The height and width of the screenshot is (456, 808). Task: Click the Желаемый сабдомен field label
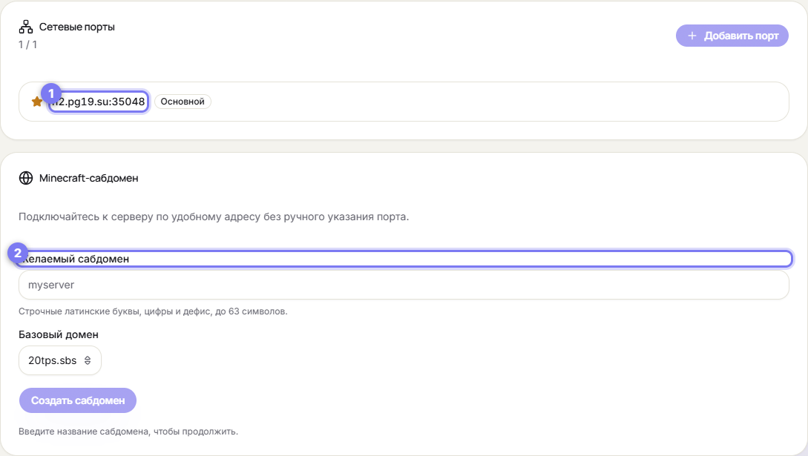click(73, 259)
